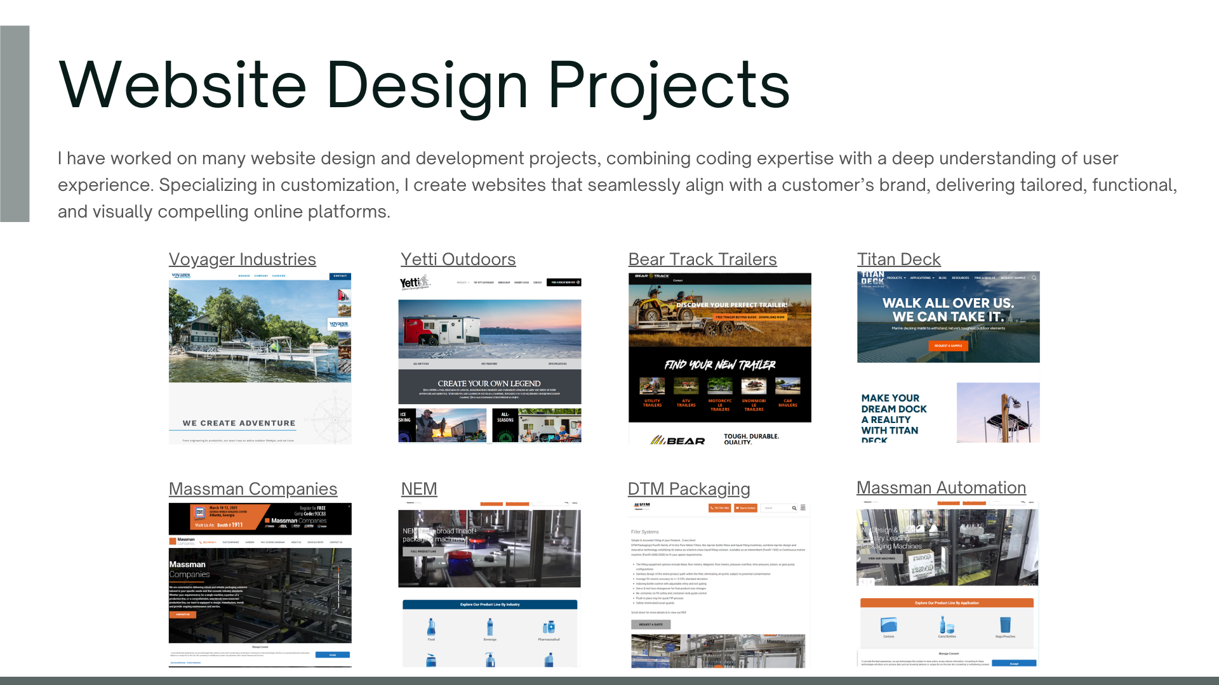Click Cartons icon in Massman Automation screenshot

[888, 625]
